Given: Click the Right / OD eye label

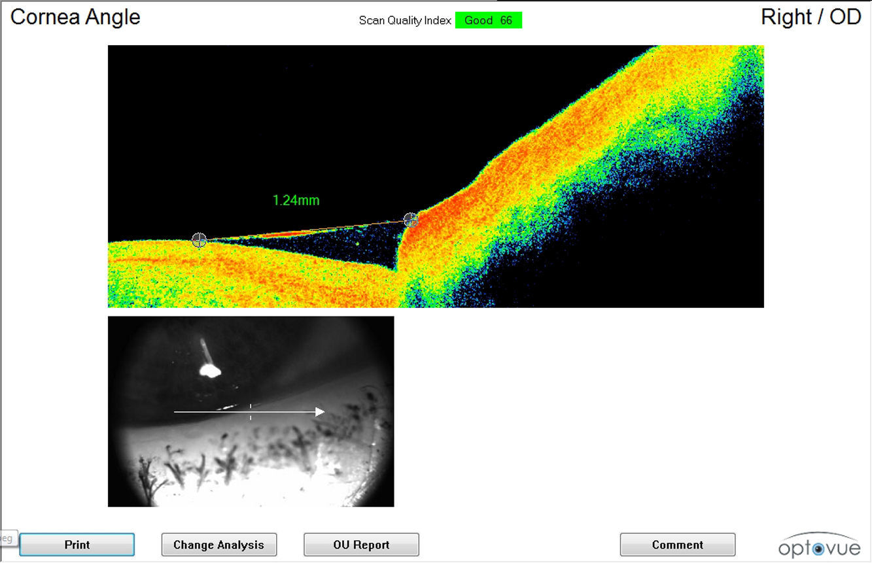Looking at the screenshot, I should [811, 17].
